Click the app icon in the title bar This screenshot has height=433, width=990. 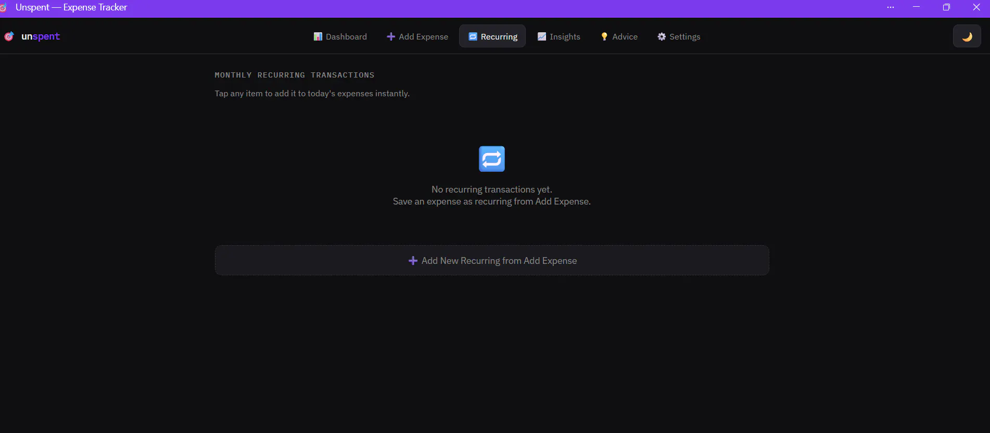3,7
